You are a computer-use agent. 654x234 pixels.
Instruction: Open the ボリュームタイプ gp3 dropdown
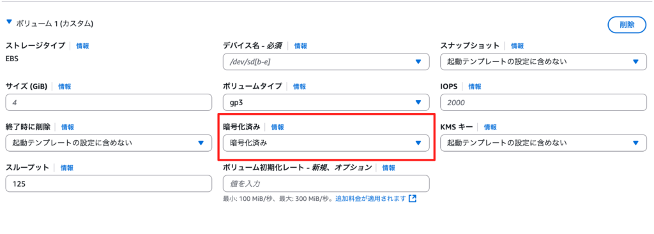(x=326, y=103)
